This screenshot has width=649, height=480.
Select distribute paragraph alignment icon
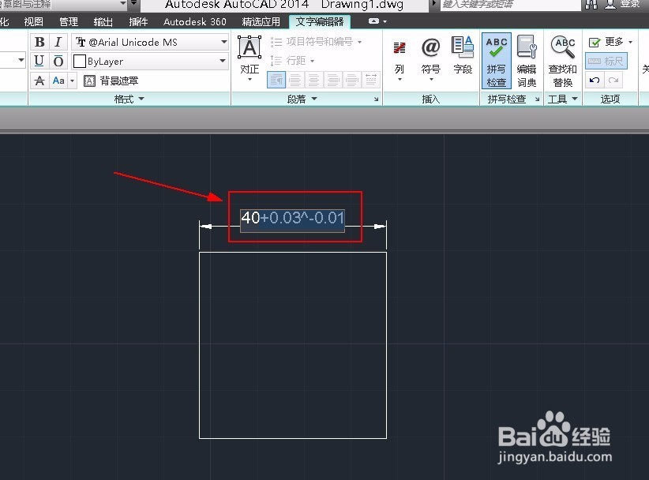371,80
